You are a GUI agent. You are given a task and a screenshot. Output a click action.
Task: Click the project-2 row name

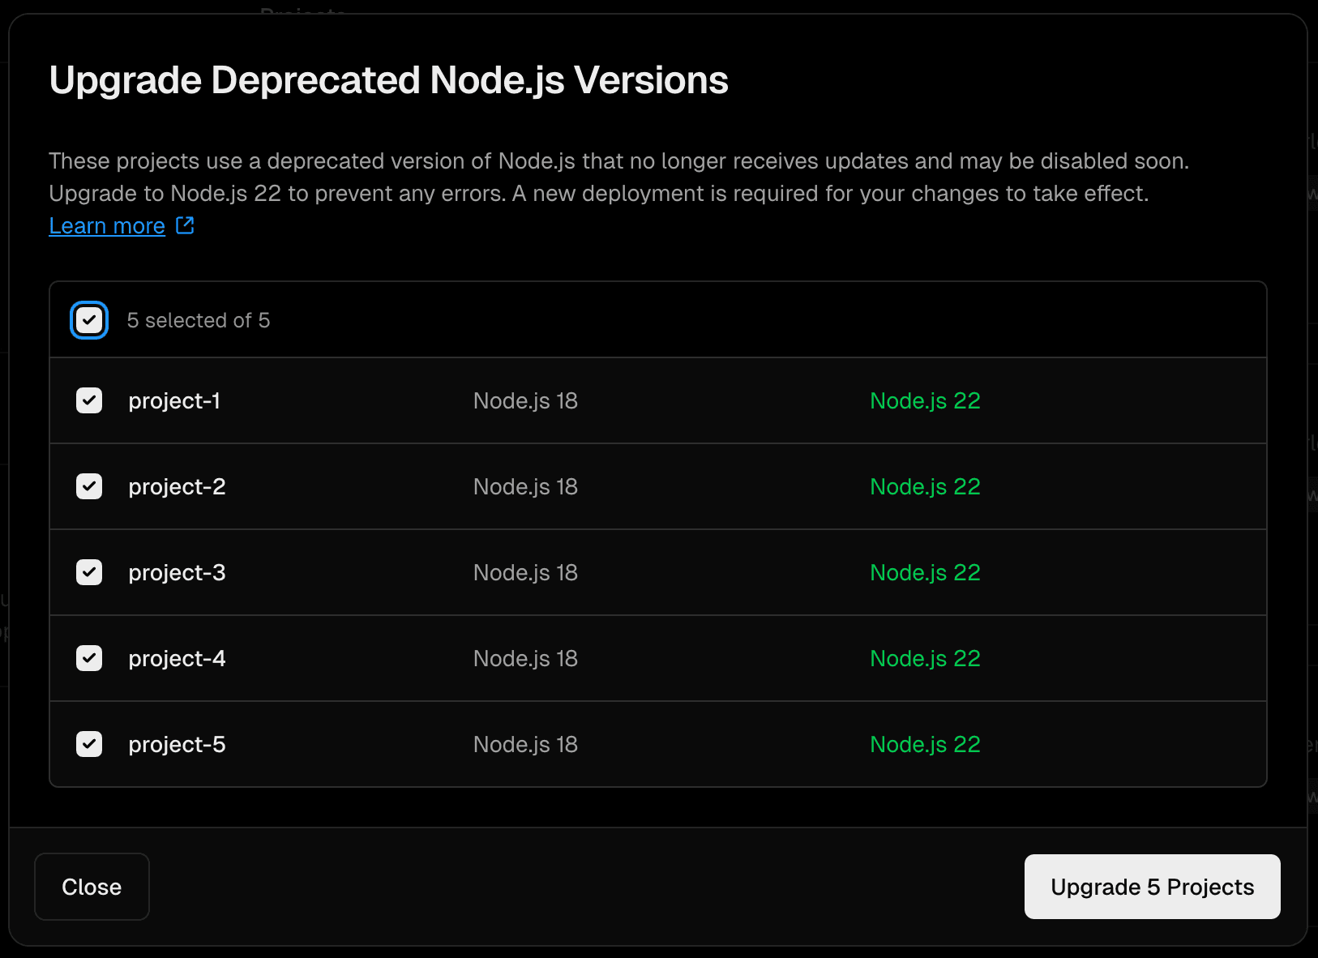tap(177, 487)
